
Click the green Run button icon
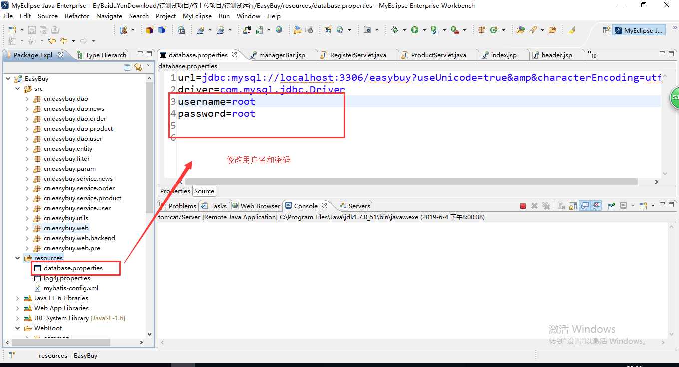[414, 30]
